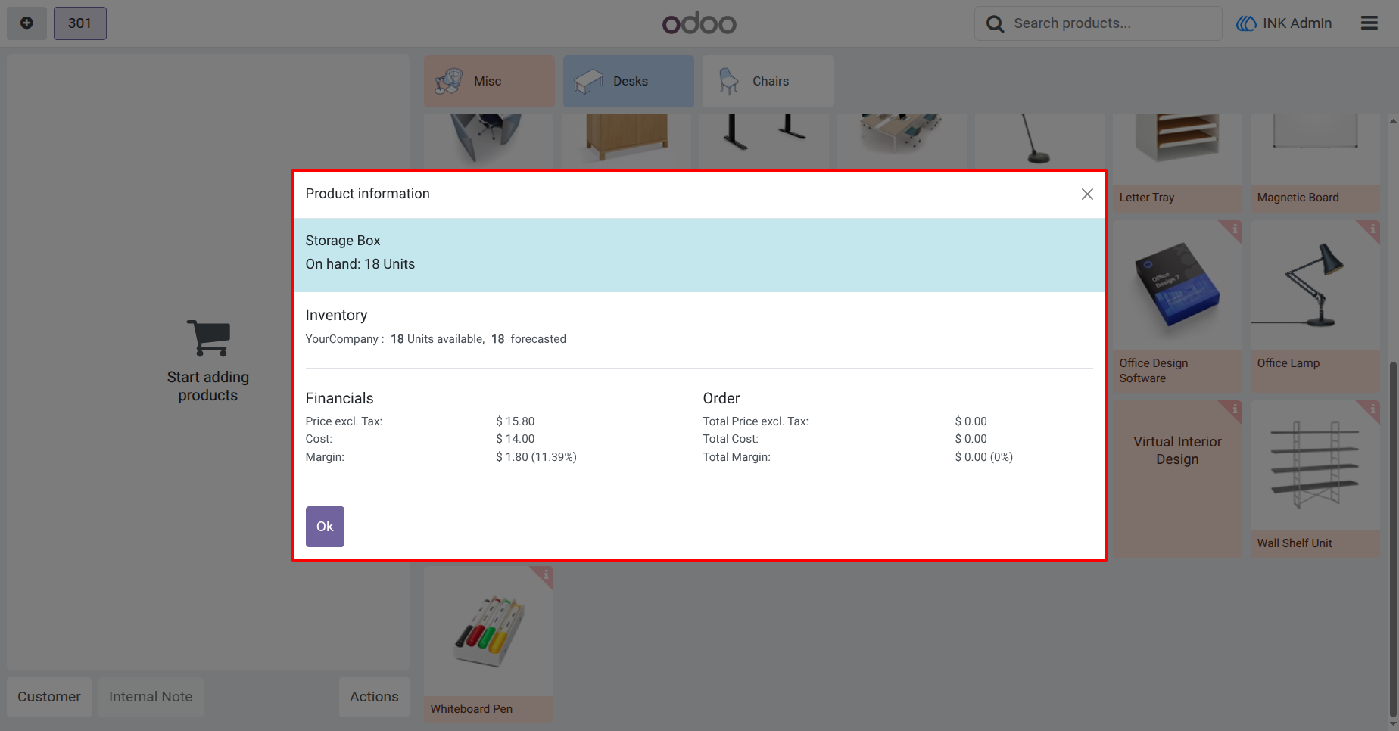Add Magnetic Board product
The height and width of the screenshot is (731, 1399).
coord(1315,163)
